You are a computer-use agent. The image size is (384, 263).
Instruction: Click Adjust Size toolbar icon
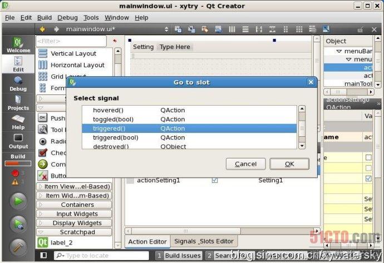pyautogui.click(x=326, y=29)
